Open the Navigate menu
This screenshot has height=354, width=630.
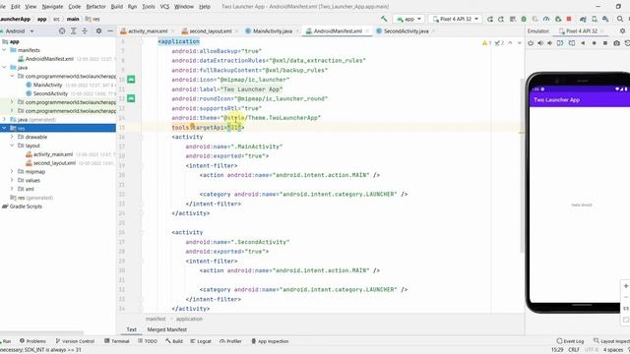(x=52, y=7)
